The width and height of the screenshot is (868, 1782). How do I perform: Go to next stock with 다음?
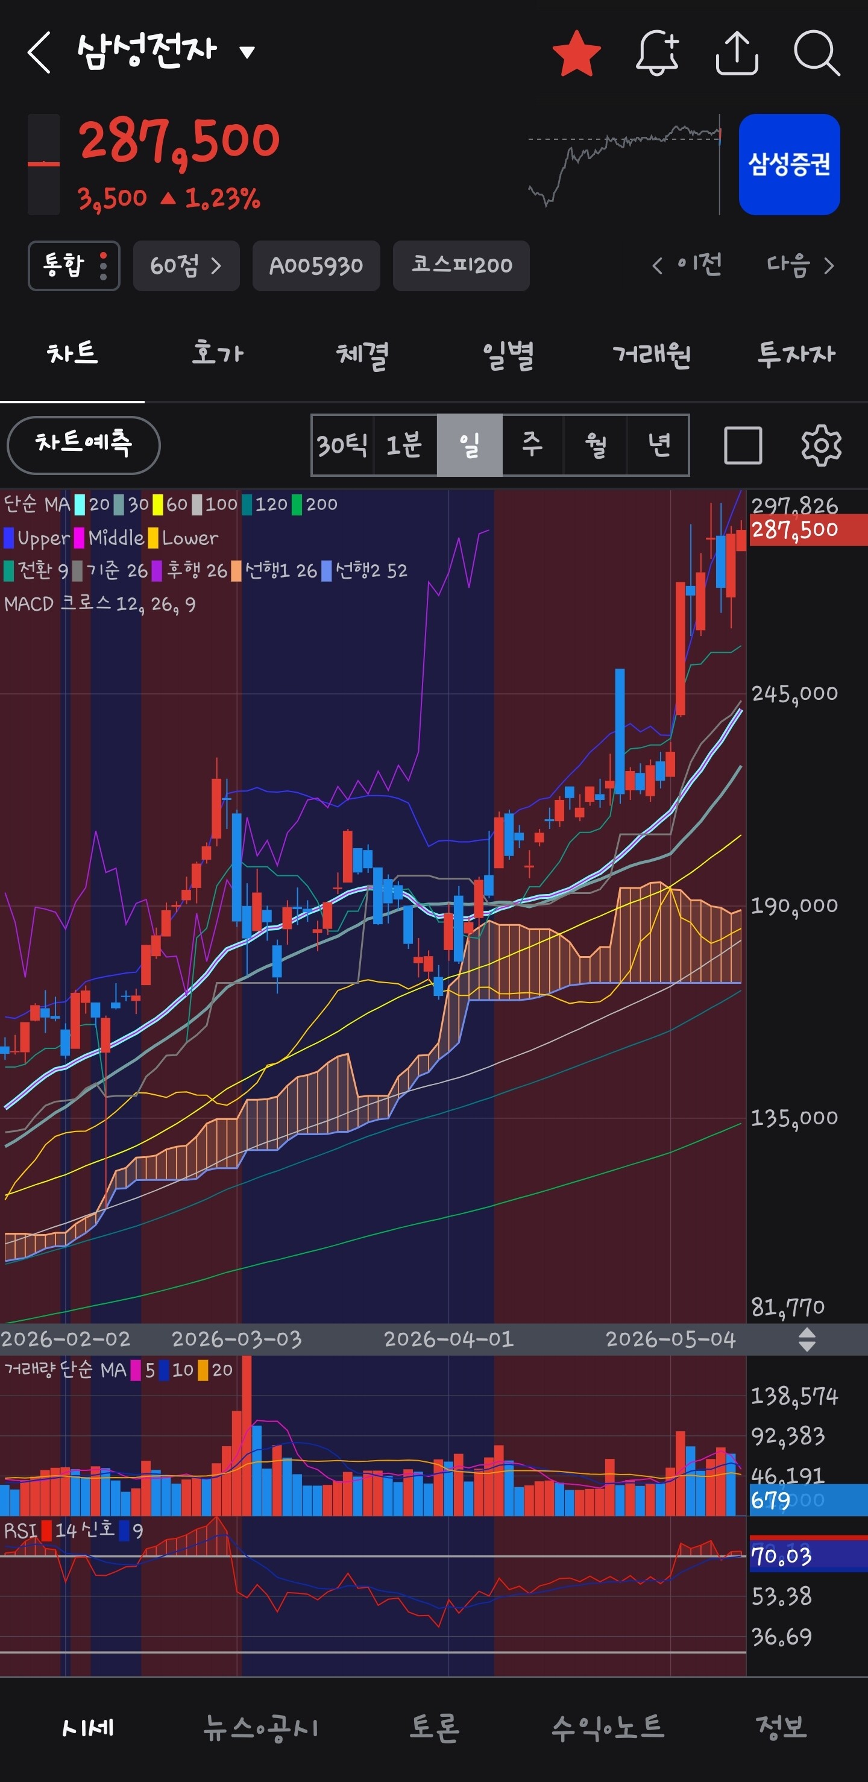(800, 265)
